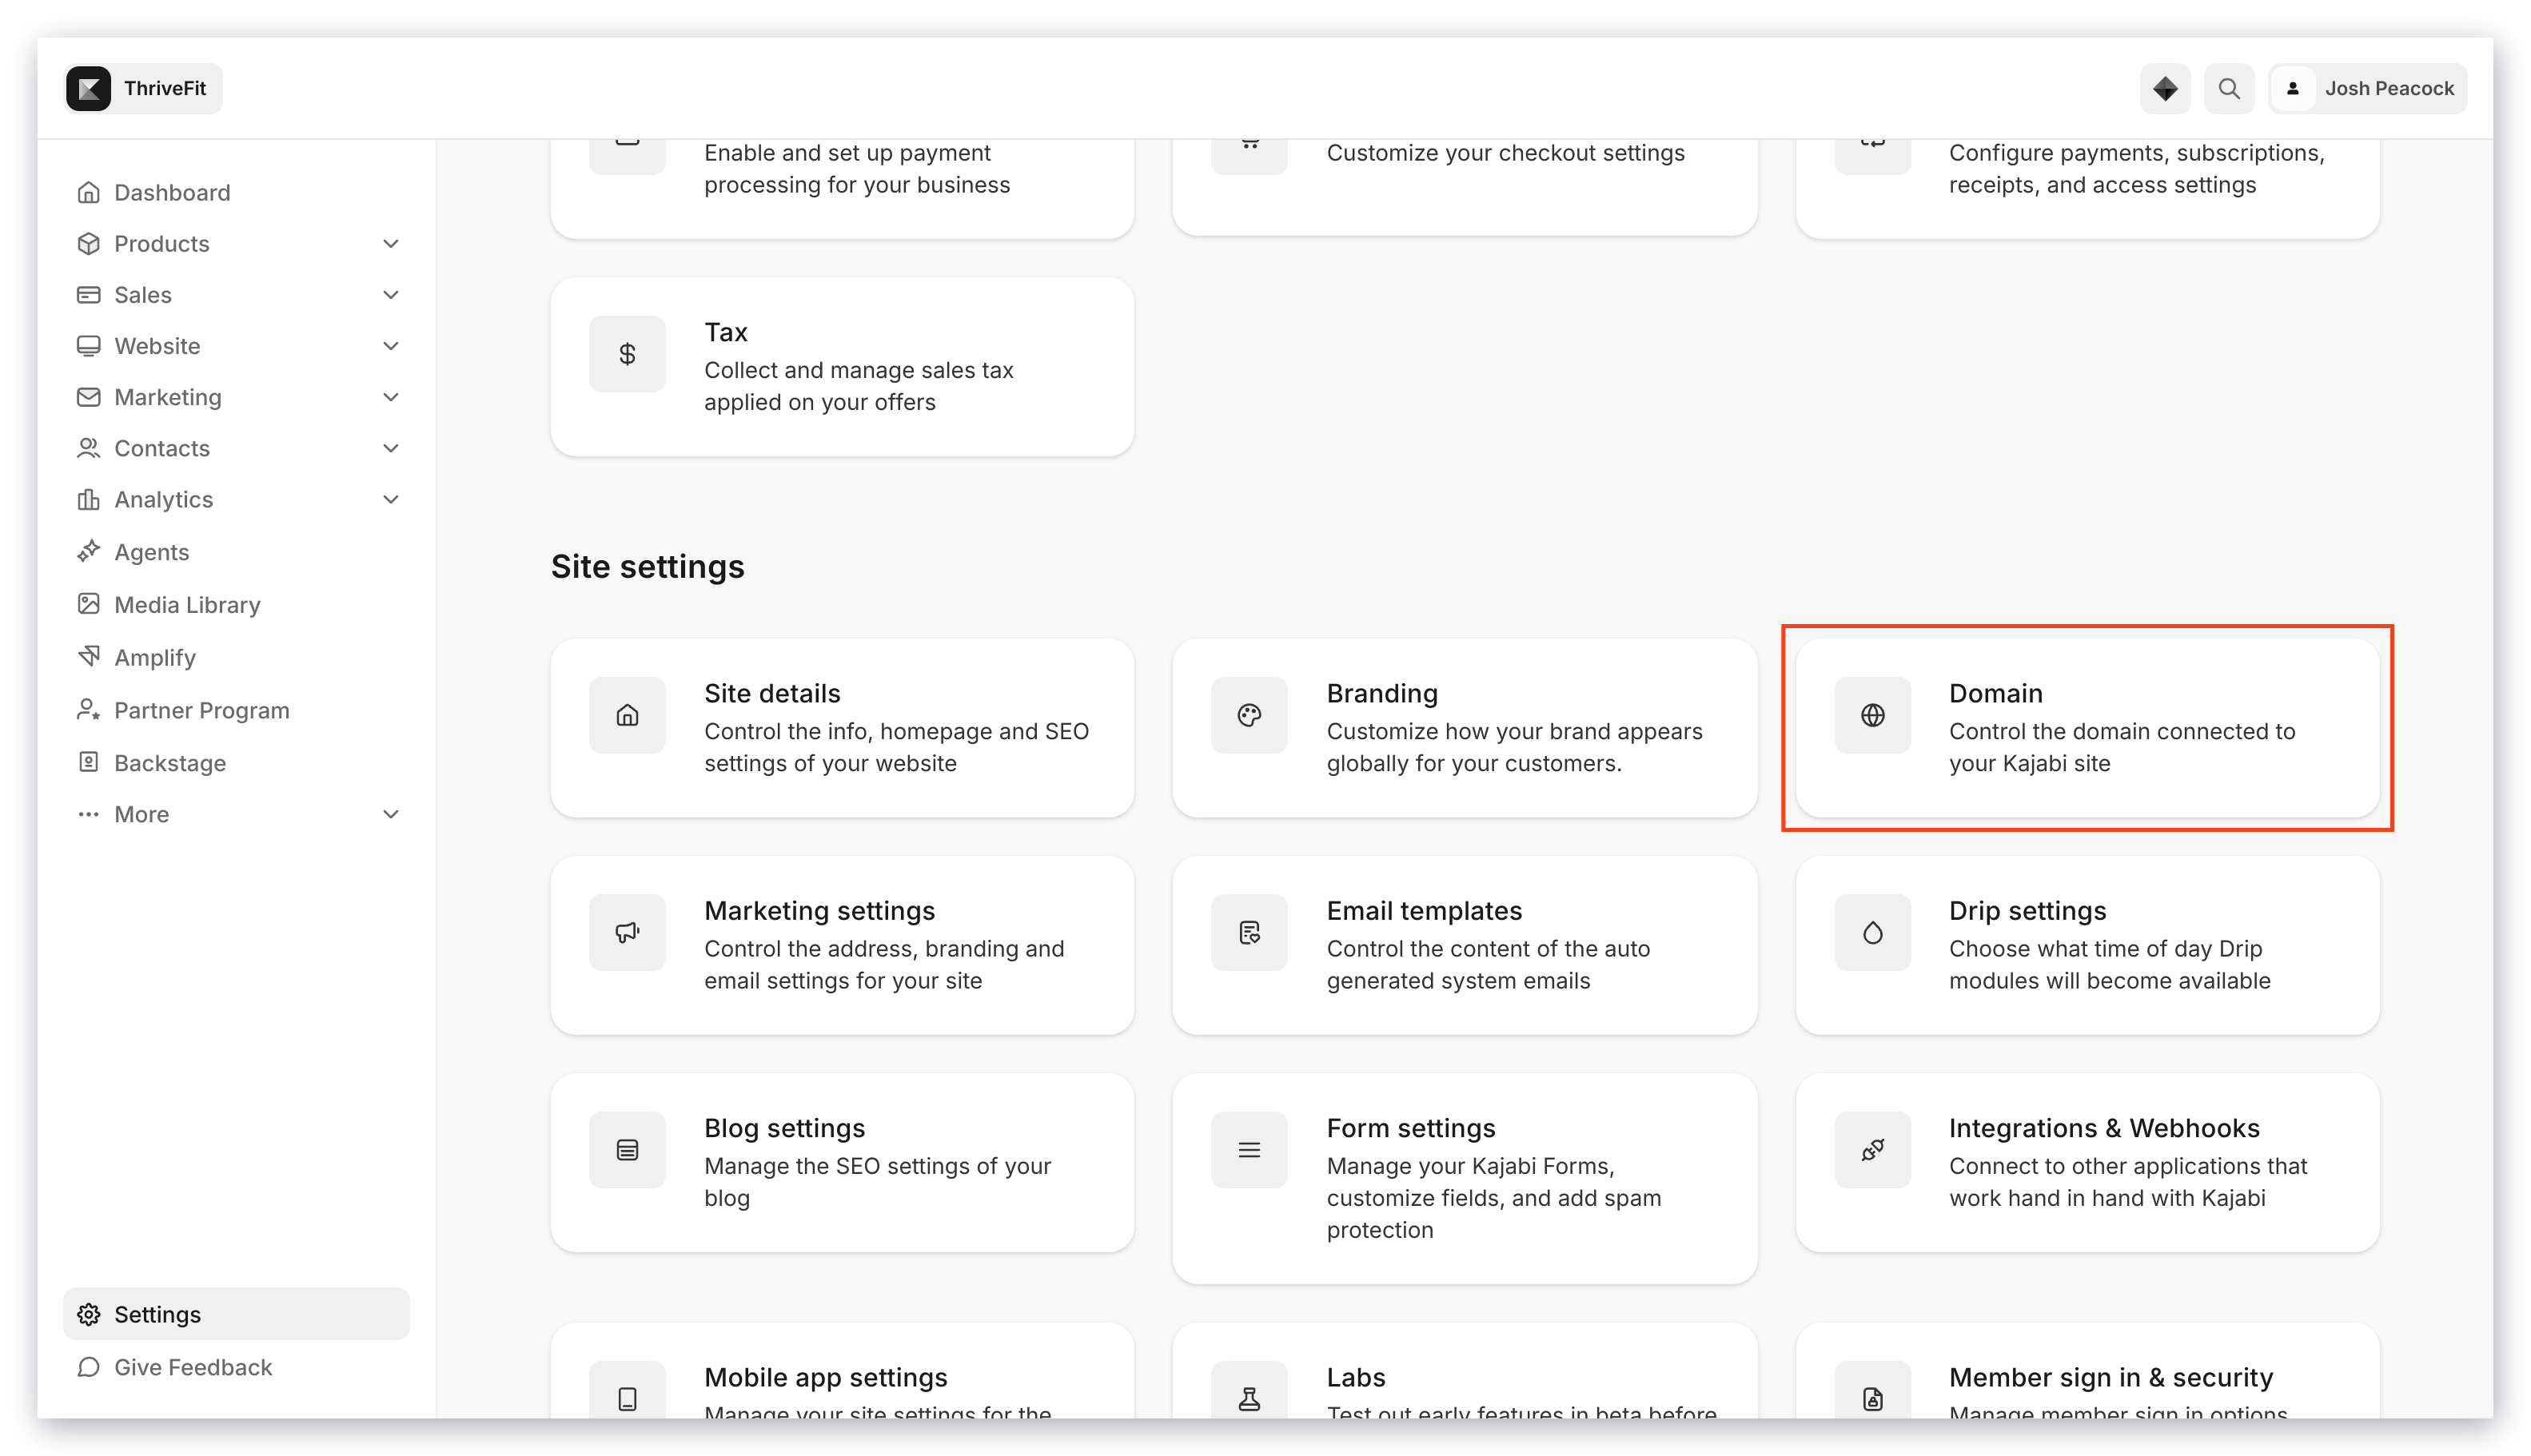Click the Domain globe icon

pyautogui.click(x=1871, y=715)
